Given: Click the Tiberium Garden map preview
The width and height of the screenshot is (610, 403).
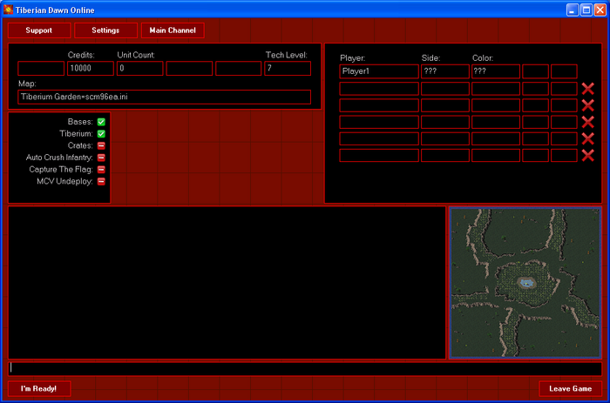Looking at the screenshot, I should point(525,283).
